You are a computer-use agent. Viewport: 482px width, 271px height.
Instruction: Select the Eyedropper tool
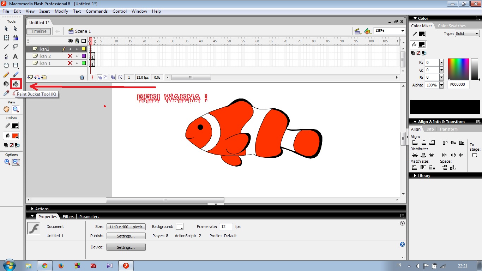pos(6,93)
